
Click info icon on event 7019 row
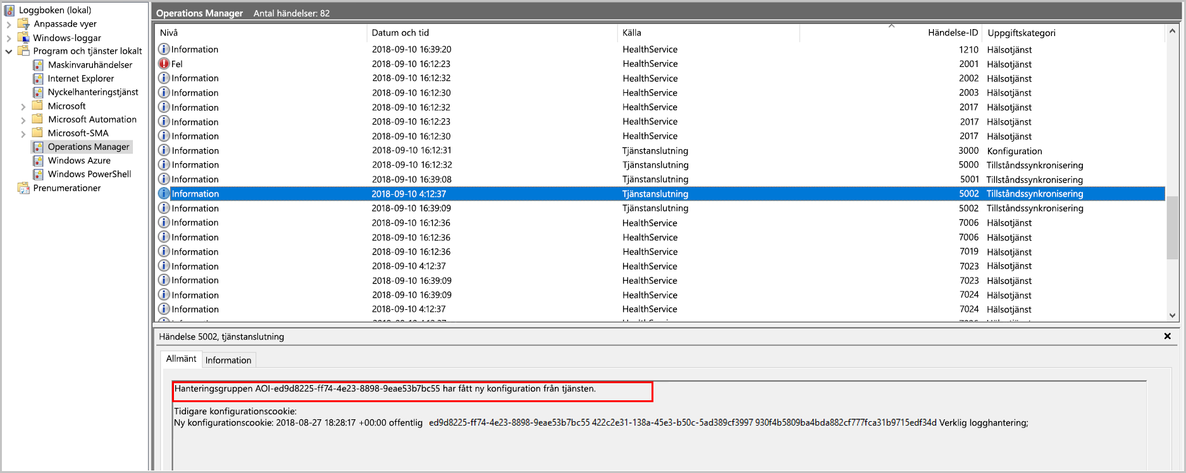pyautogui.click(x=164, y=252)
